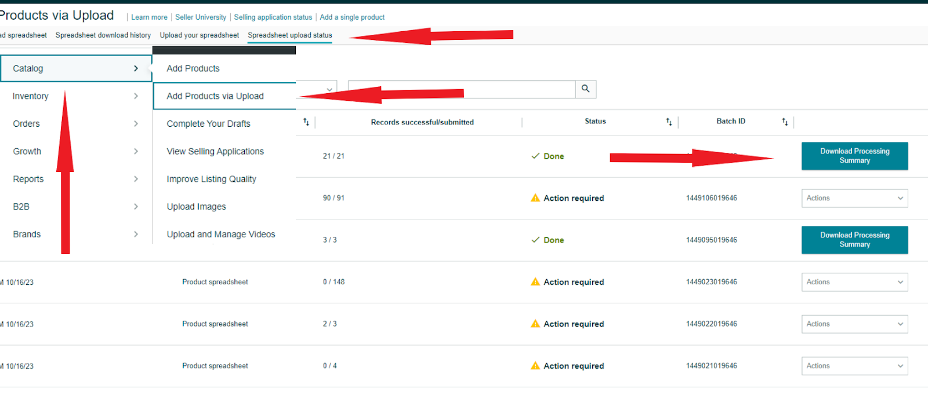Sort by the Batch ID column arrows icon
Viewport: 928px width, 396px height.
pyautogui.click(x=785, y=122)
